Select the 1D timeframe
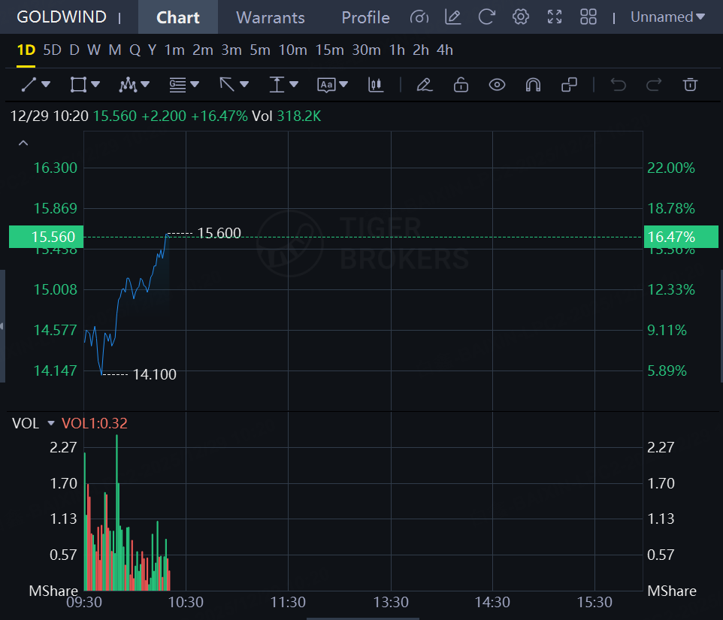 (x=26, y=50)
